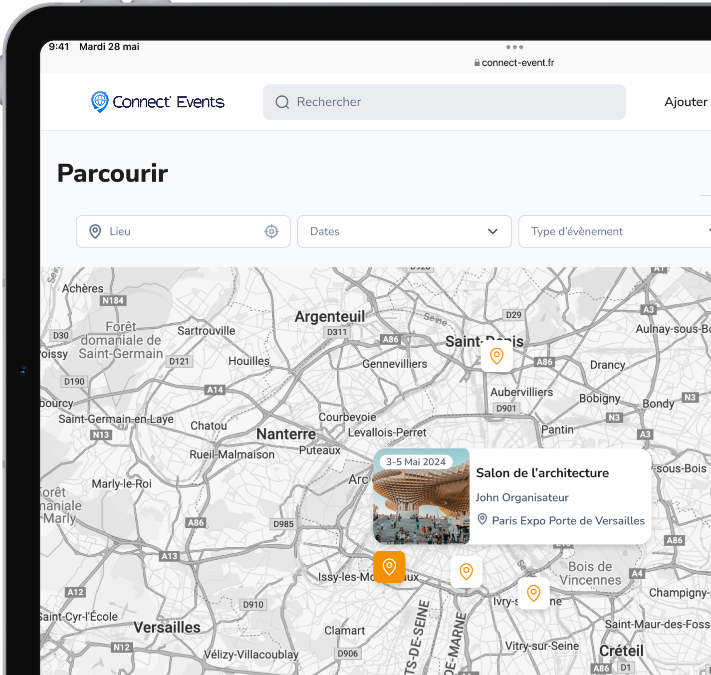Click the highlighted orange map marker

tap(389, 567)
